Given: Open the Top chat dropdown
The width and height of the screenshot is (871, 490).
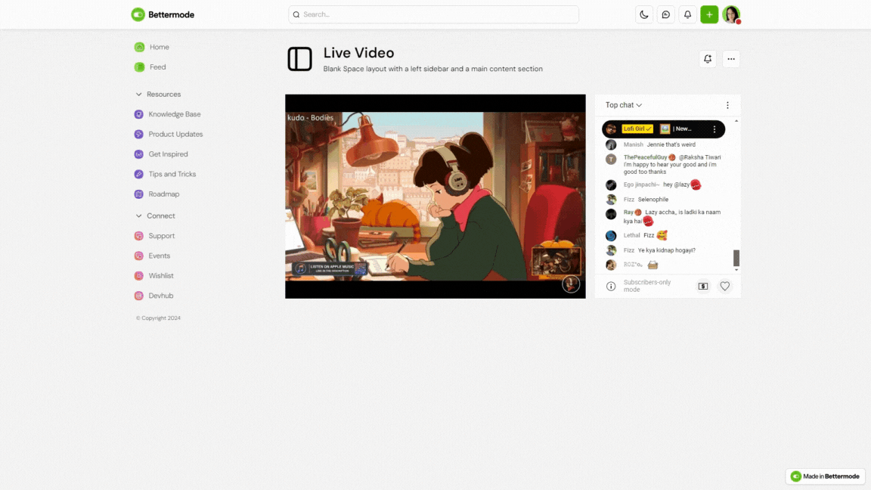Looking at the screenshot, I should tap(624, 105).
